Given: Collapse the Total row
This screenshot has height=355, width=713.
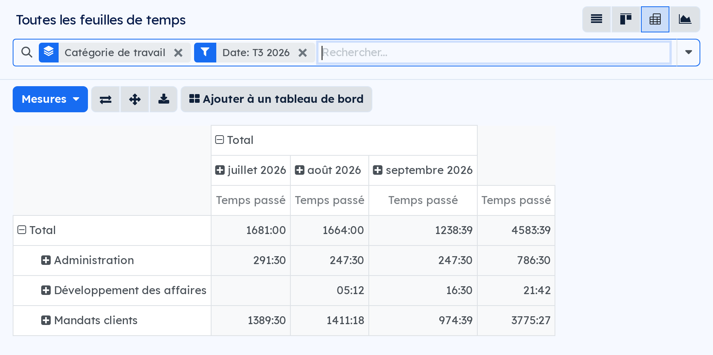Looking at the screenshot, I should click(112, 230).
